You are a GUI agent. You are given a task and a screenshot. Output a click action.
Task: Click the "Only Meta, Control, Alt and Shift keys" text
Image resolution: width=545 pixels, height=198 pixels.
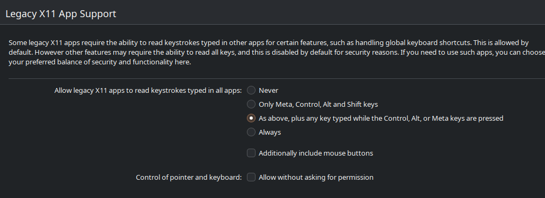pyautogui.click(x=318, y=104)
